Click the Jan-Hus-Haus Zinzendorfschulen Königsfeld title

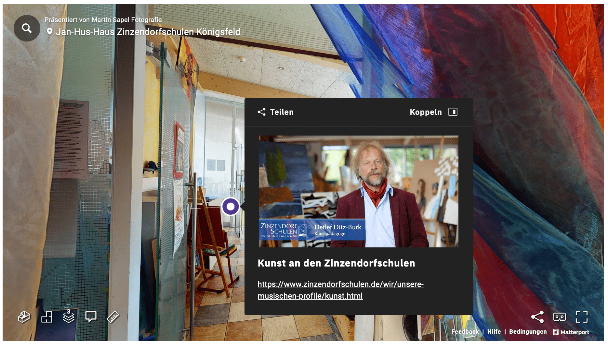tap(148, 32)
